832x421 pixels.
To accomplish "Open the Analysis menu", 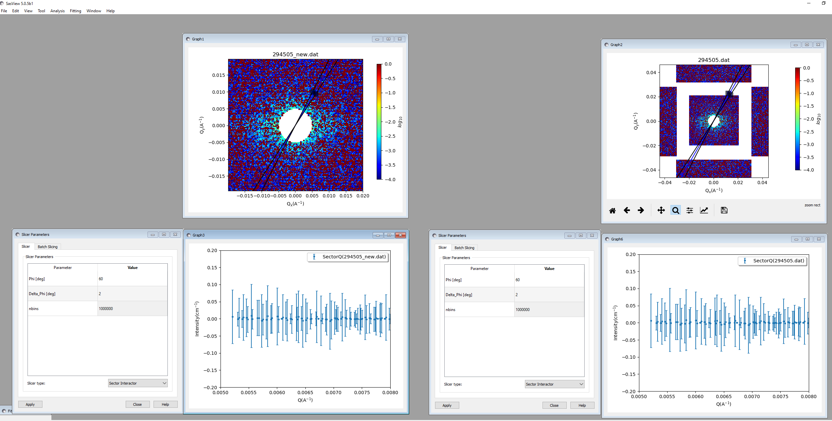I will (x=57, y=11).
